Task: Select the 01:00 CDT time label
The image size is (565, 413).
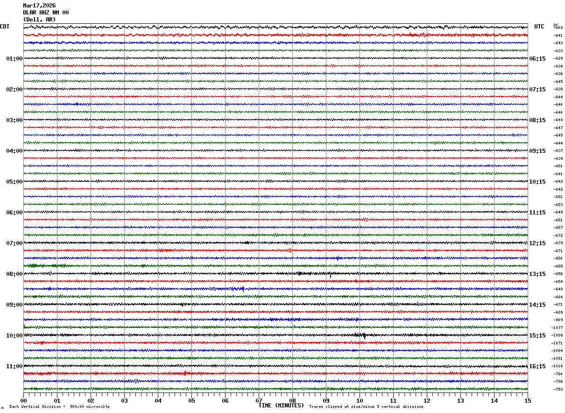Action: click(x=14, y=59)
